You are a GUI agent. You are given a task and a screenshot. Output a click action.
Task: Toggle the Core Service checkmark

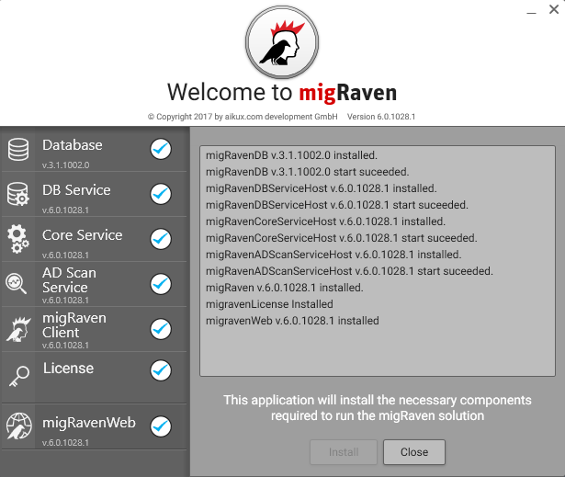[x=161, y=239]
